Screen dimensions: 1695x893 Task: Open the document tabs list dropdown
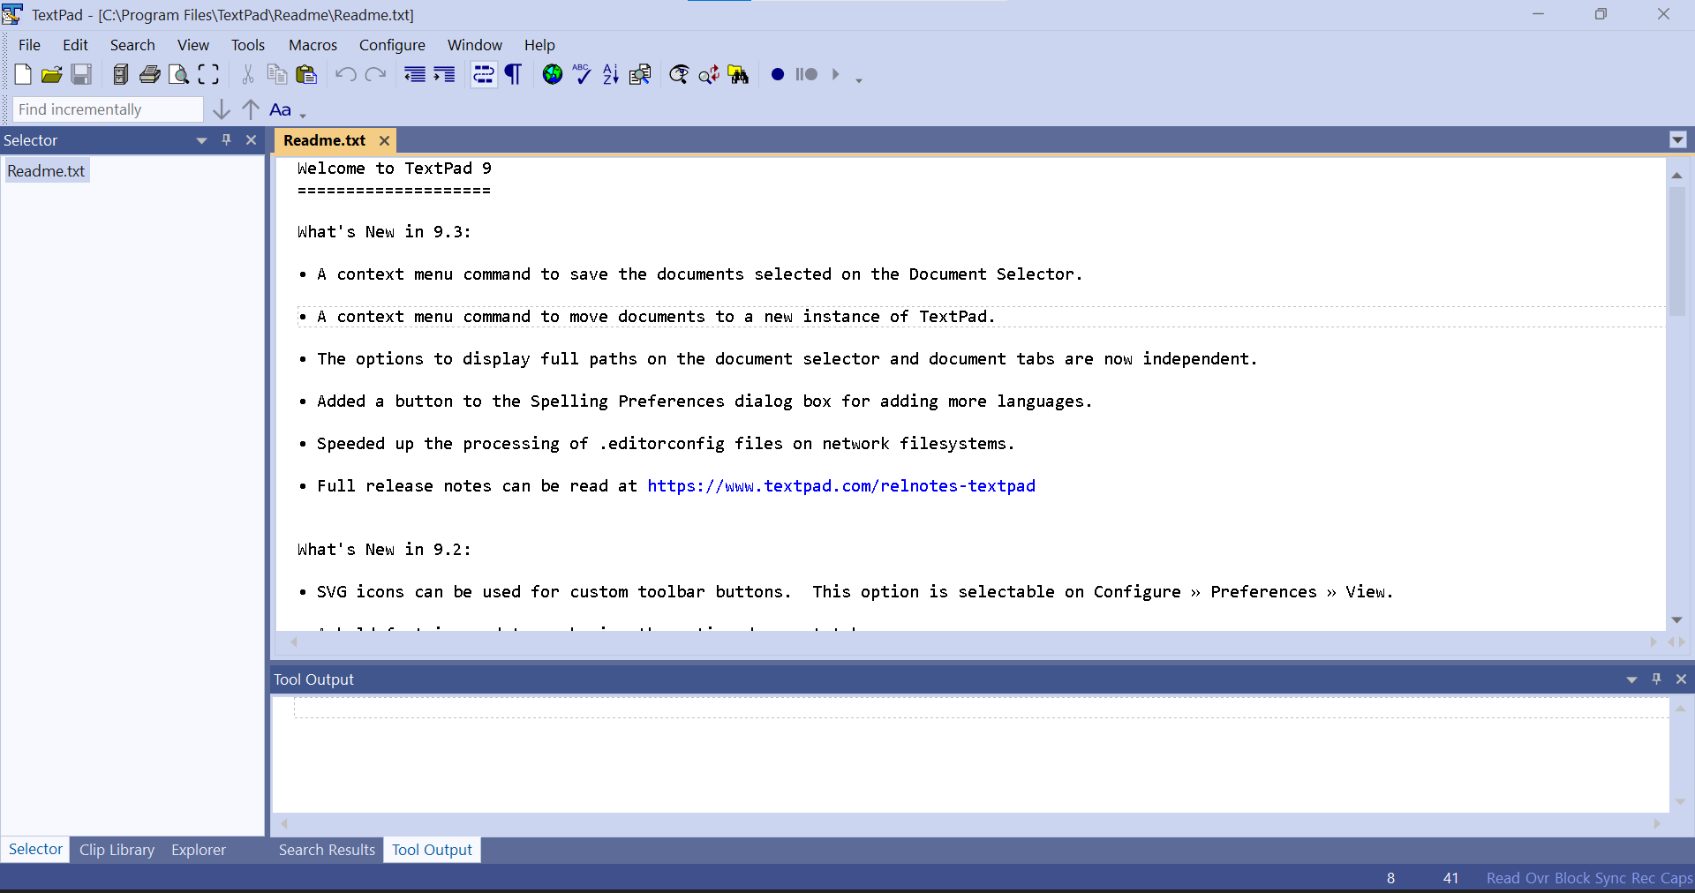[1678, 140]
